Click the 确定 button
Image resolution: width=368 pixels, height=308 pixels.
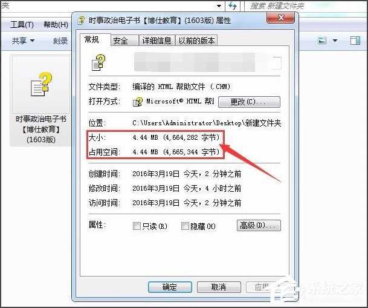(x=170, y=287)
